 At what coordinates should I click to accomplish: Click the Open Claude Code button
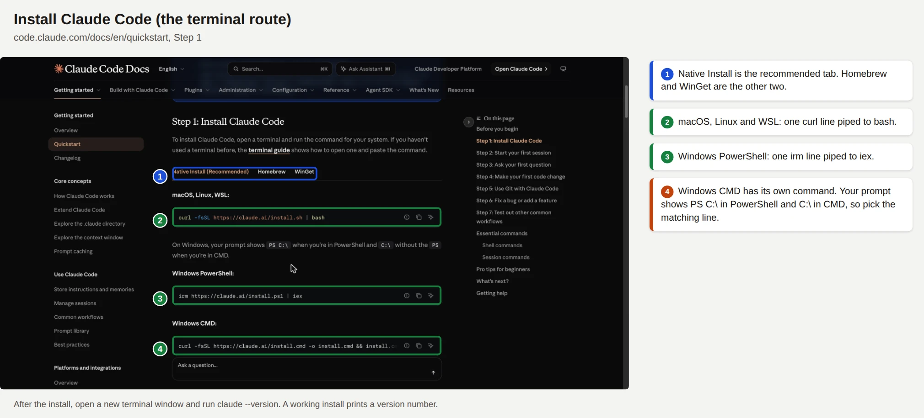coord(521,69)
